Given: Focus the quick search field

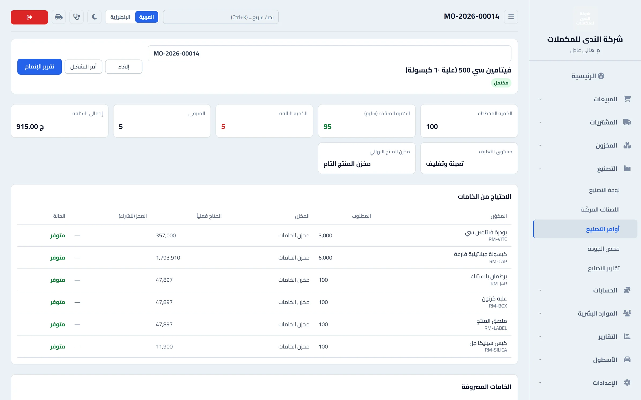Looking at the screenshot, I should [x=221, y=17].
